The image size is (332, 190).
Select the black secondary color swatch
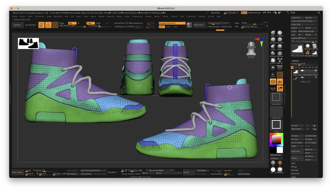tap(273, 150)
